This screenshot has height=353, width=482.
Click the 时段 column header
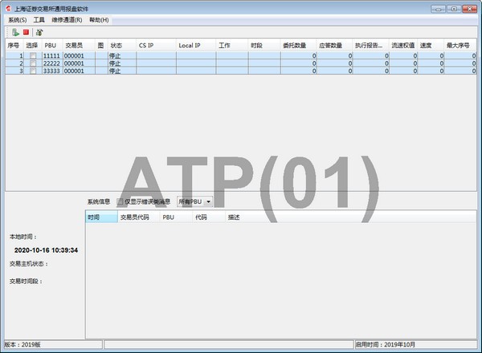click(x=264, y=46)
